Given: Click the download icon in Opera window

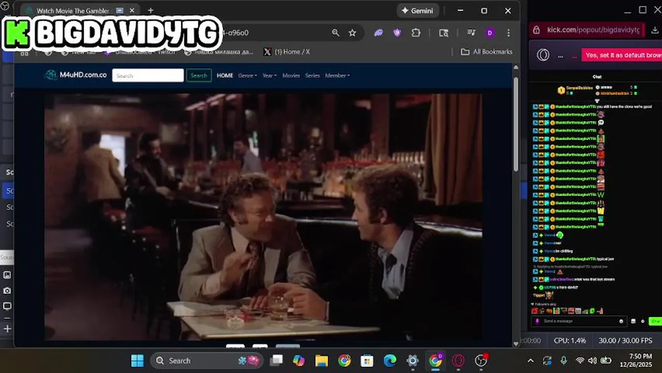Looking at the screenshot, I should pyautogui.click(x=655, y=30).
